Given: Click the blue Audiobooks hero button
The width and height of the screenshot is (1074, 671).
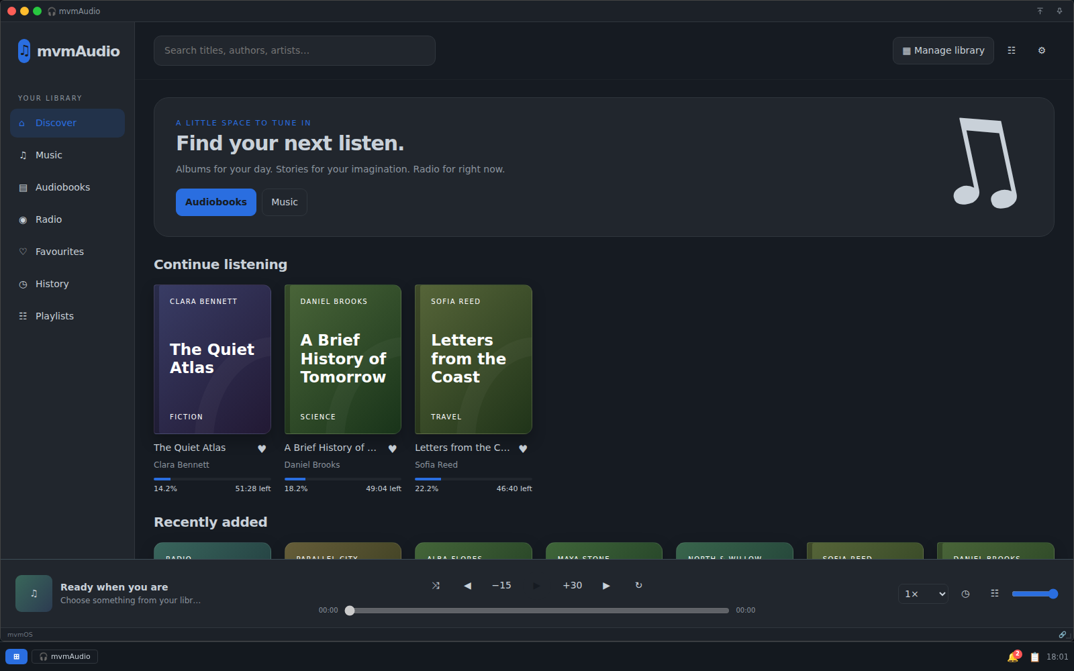Looking at the screenshot, I should tap(216, 203).
